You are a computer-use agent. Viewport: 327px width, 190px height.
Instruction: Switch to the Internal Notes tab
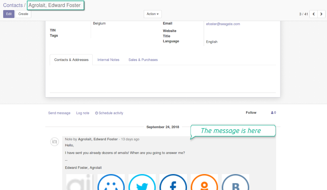coord(108,60)
